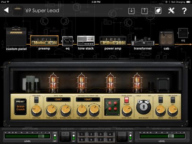The height and width of the screenshot is (144, 192).
Task: Select the transformer module
Action: click(143, 41)
